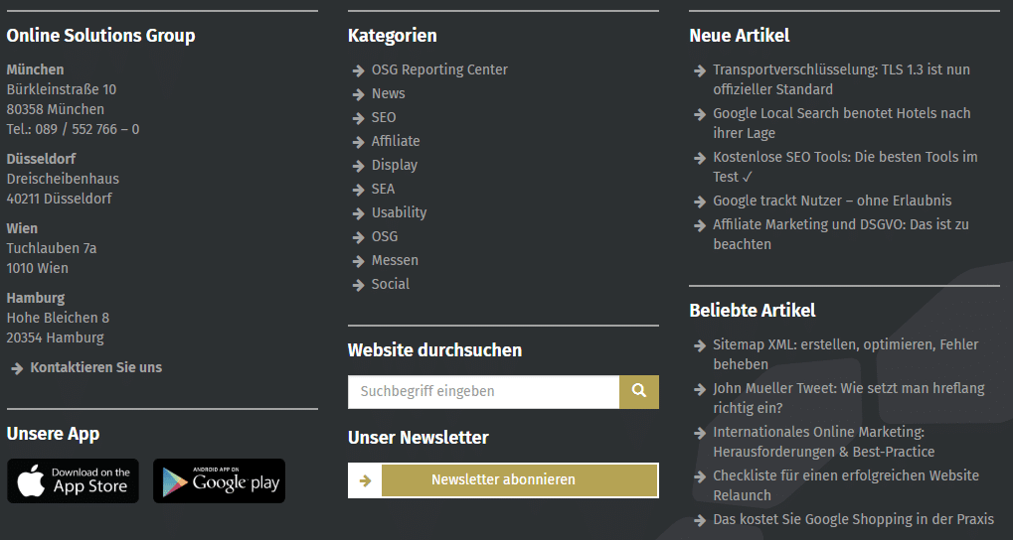
Task: Click the arrow icon before Google trackt Nutzer
Action: [700, 202]
